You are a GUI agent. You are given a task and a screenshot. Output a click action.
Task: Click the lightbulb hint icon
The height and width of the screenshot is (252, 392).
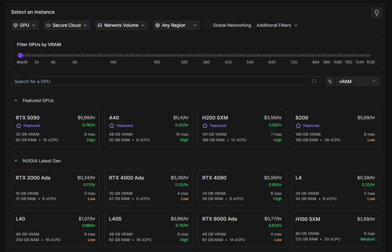376,13
